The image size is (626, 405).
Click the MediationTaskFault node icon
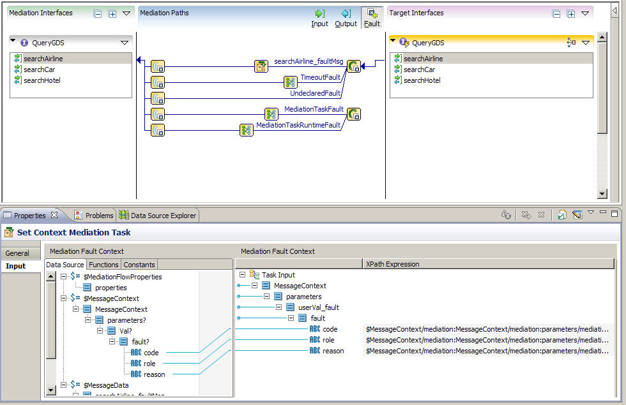tap(271, 114)
